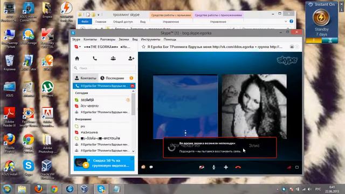Open the Контакты menu in the Skype menu bar
The image size is (345, 194).
tap(90, 39)
